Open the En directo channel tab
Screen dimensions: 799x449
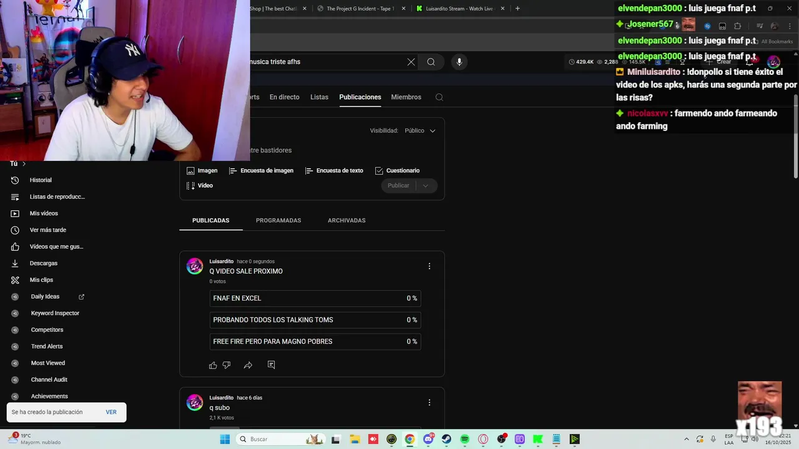(x=285, y=97)
